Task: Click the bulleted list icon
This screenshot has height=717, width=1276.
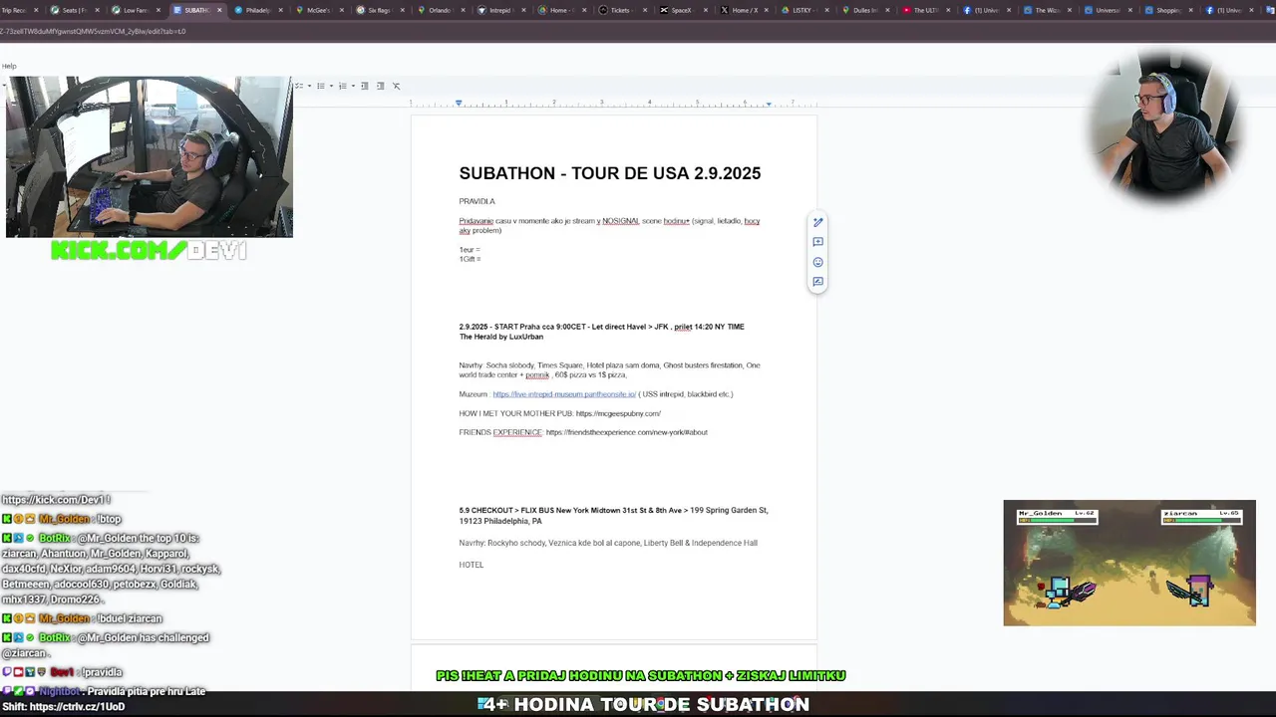Action: click(x=320, y=86)
